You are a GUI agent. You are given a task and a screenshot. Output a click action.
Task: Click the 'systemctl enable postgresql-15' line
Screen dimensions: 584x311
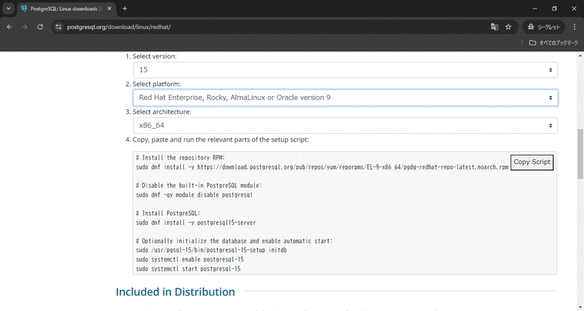[190, 259]
